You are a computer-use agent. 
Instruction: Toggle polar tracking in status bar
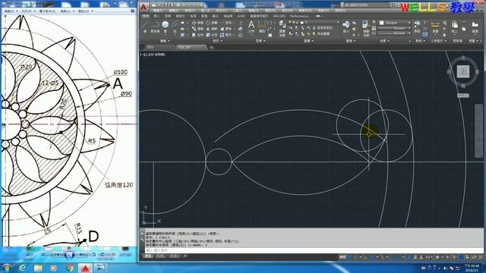click(373, 257)
